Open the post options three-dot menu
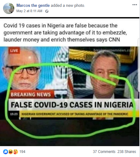140x157 pixels. coord(135,5)
